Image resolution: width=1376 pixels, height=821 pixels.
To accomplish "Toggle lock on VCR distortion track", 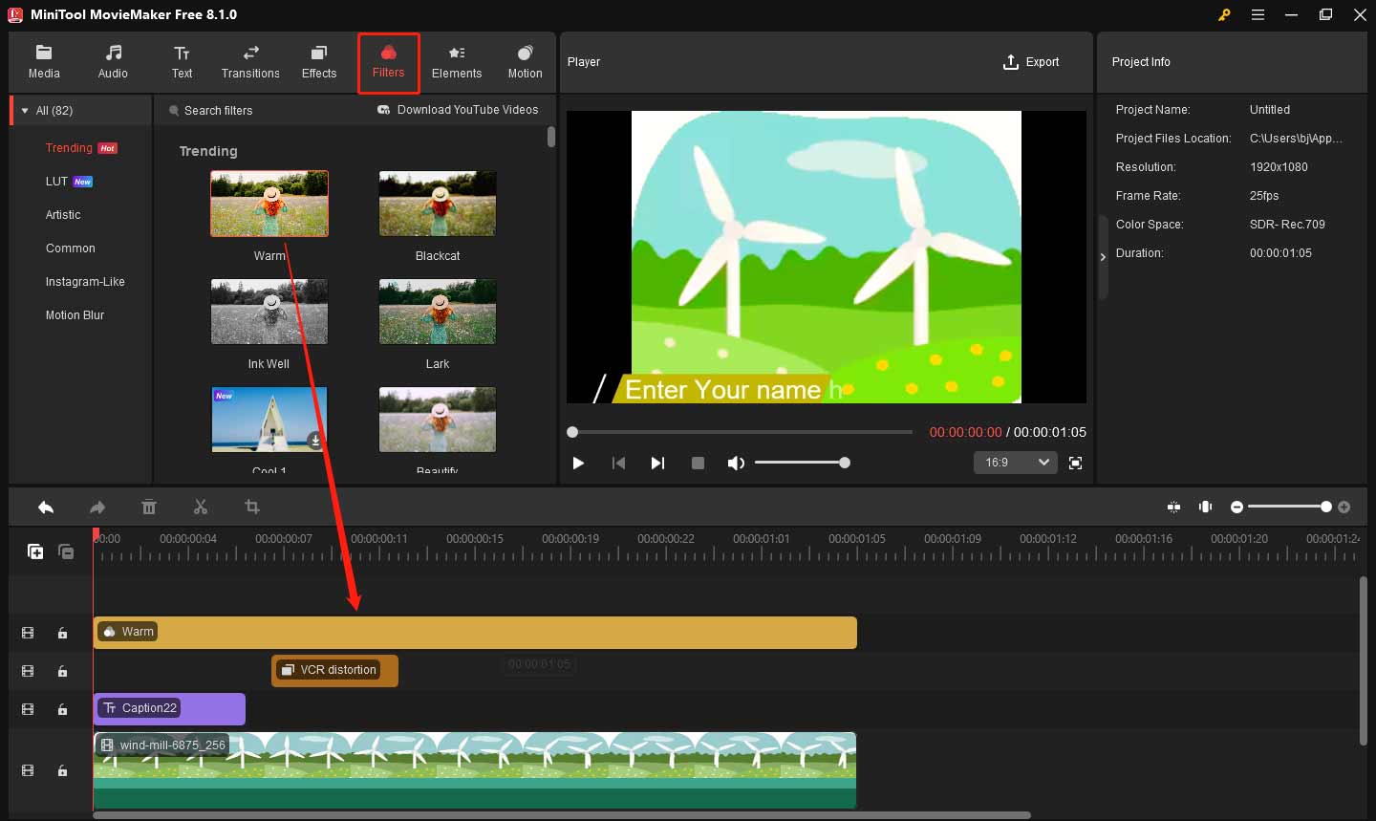I will click(62, 671).
